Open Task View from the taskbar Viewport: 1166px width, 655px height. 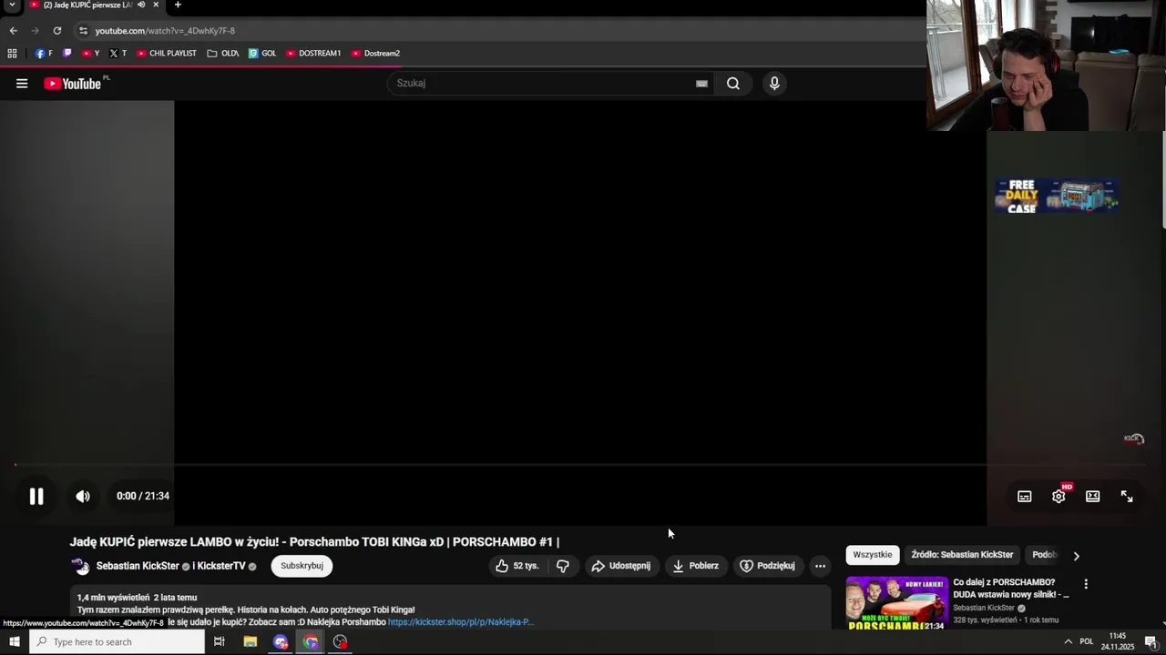click(219, 642)
